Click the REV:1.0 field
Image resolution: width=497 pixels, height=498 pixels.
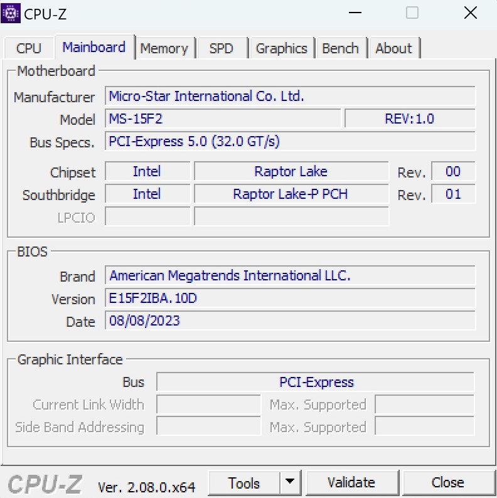coord(410,119)
